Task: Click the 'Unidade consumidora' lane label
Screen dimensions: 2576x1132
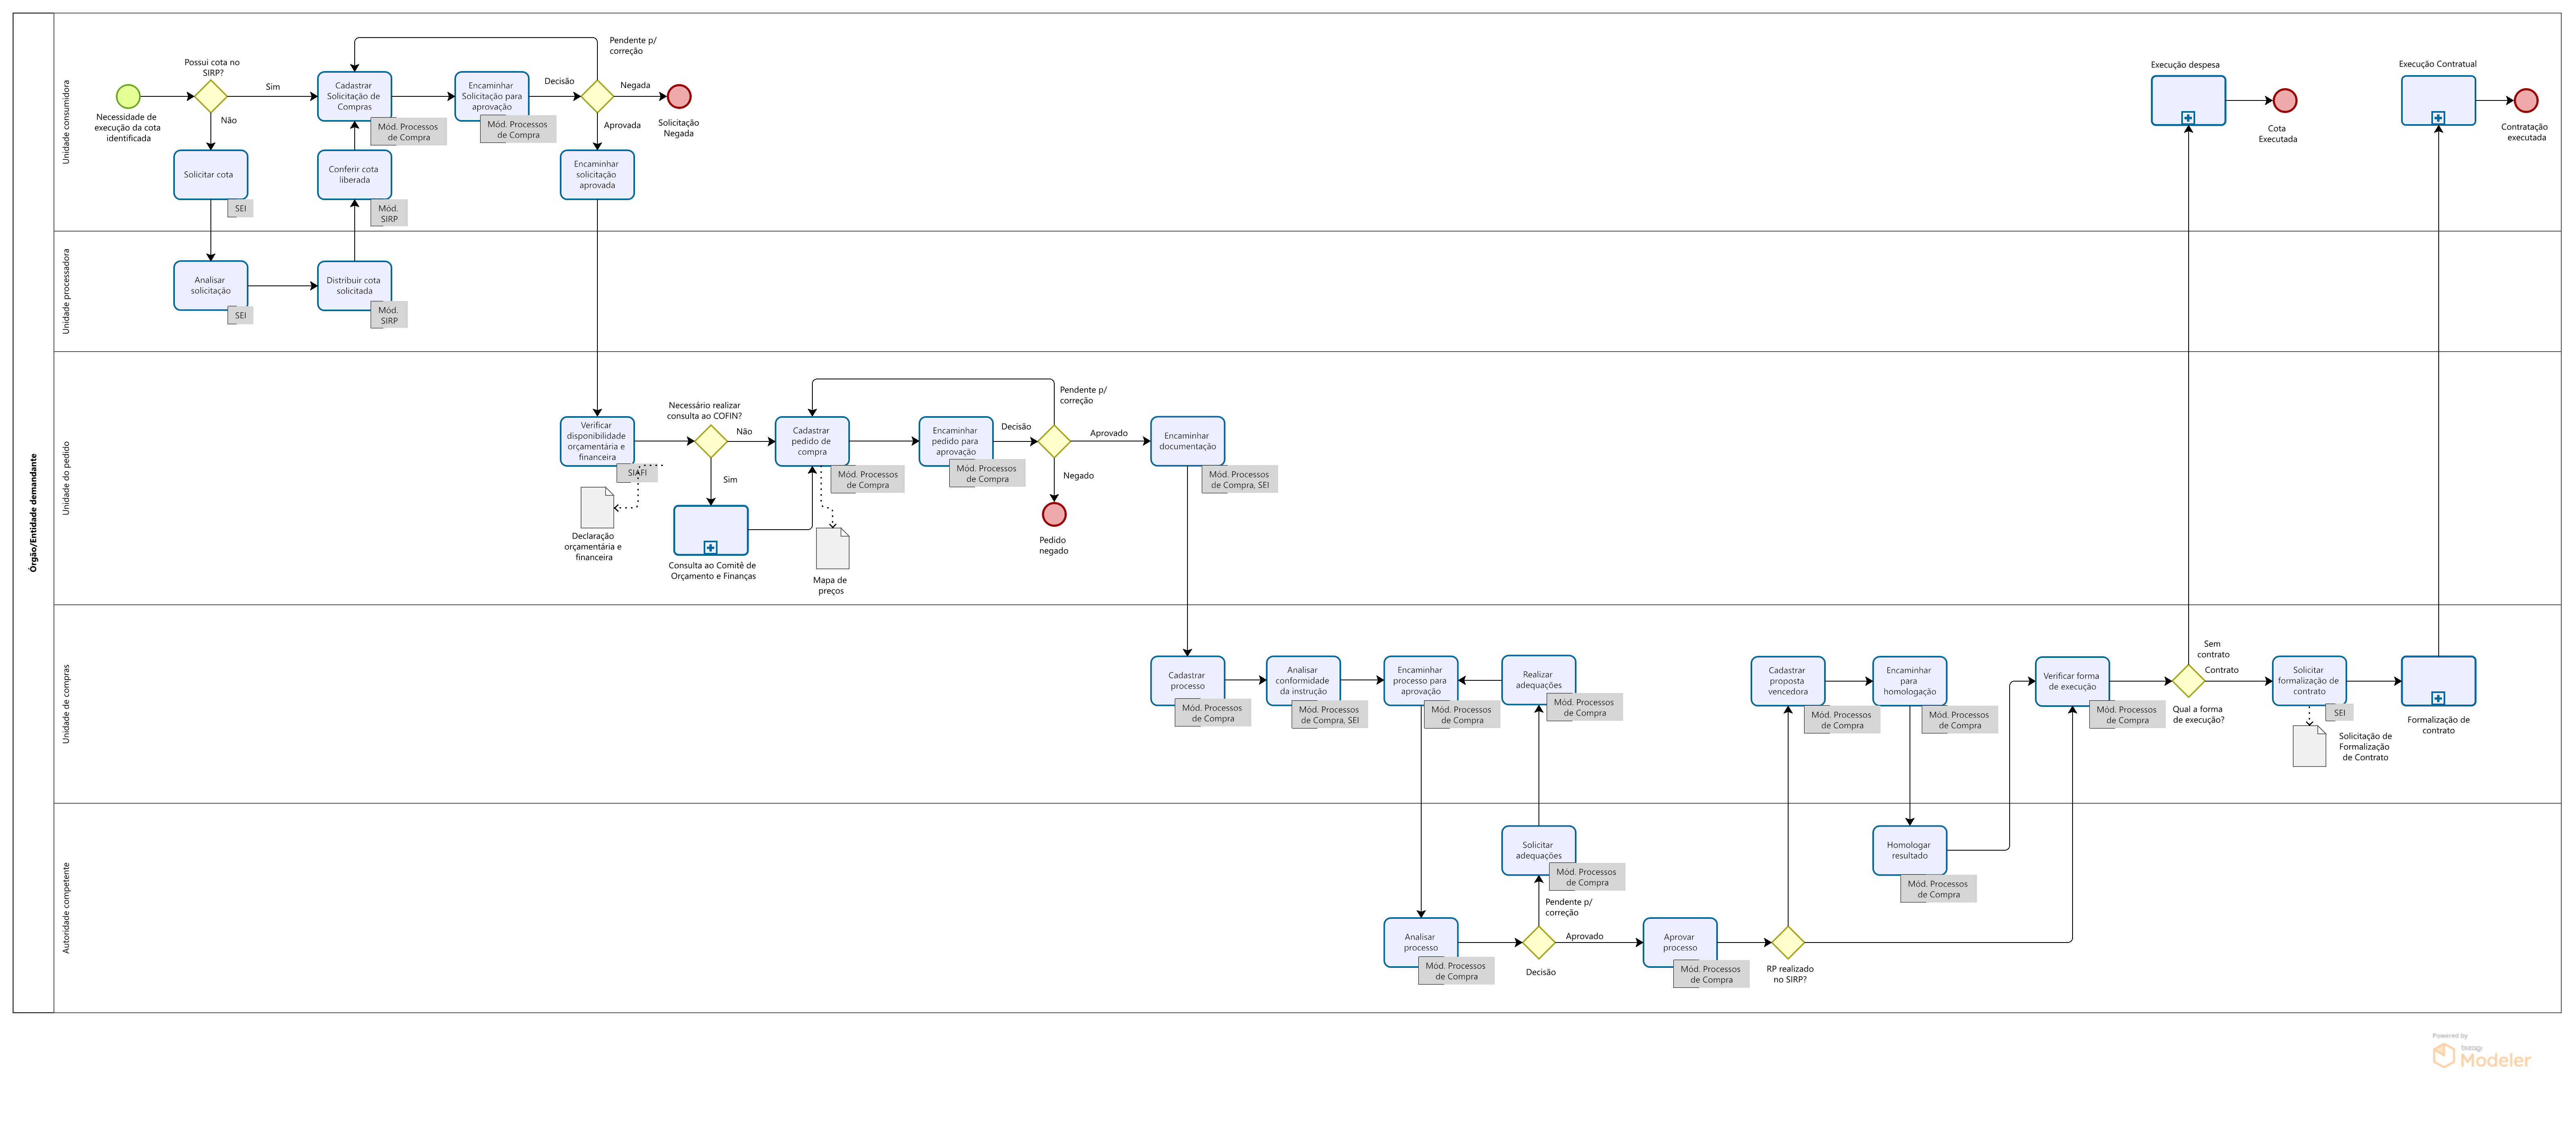Action: point(66,122)
